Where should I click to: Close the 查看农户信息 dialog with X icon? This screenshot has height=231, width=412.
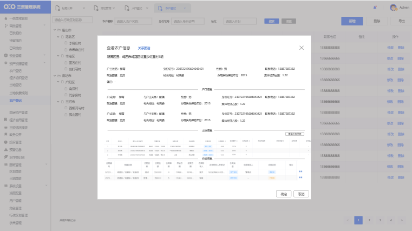click(302, 48)
